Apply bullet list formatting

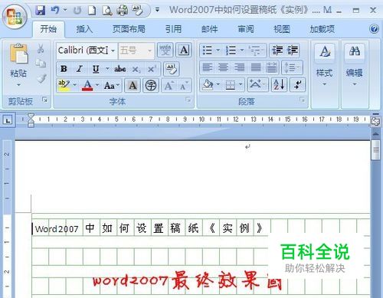click(207, 51)
